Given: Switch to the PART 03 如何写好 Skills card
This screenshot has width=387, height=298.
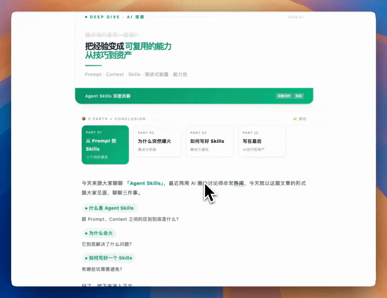Looking at the screenshot, I should [x=210, y=141].
